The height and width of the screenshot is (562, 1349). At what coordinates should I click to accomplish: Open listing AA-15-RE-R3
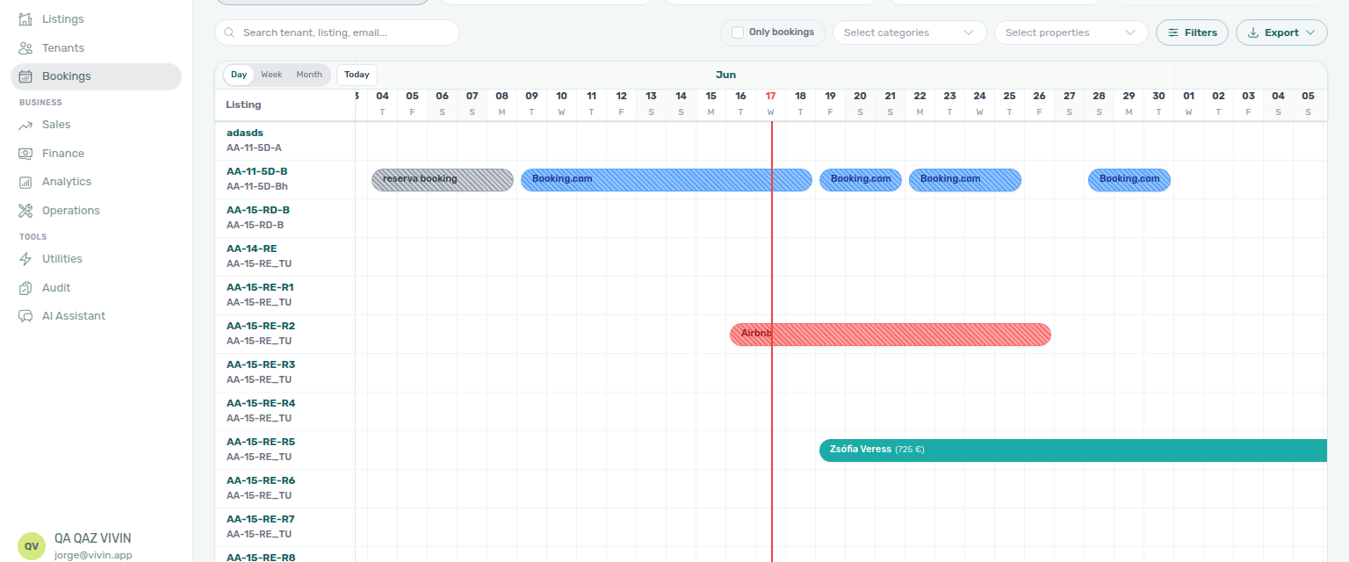tap(261, 365)
